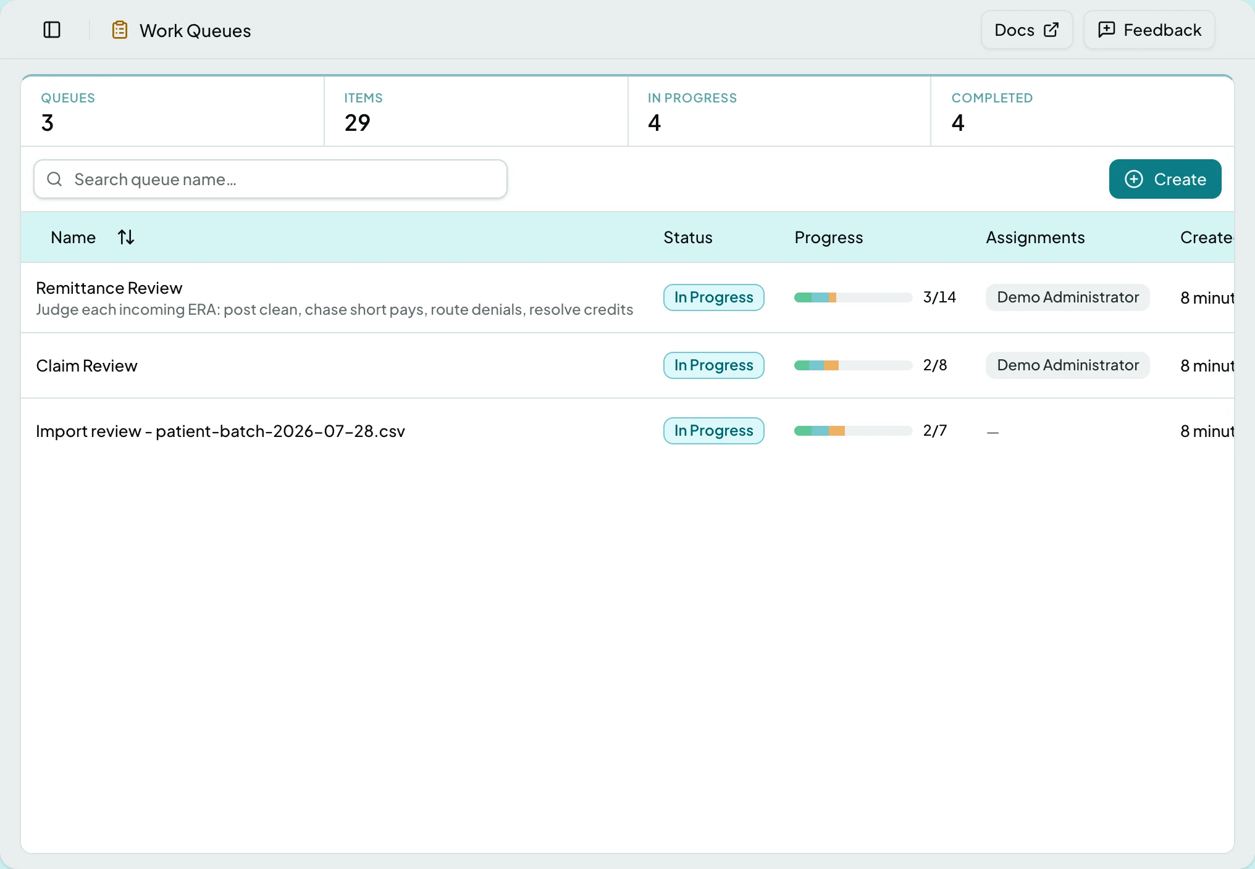Click the Remittance Review description text

(x=335, y=310)
